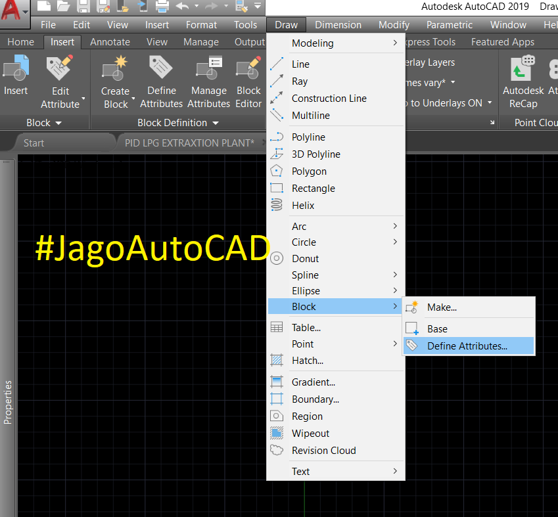Choose Helix from the Draw menu
558x517 pixels.
pos(336,206)
